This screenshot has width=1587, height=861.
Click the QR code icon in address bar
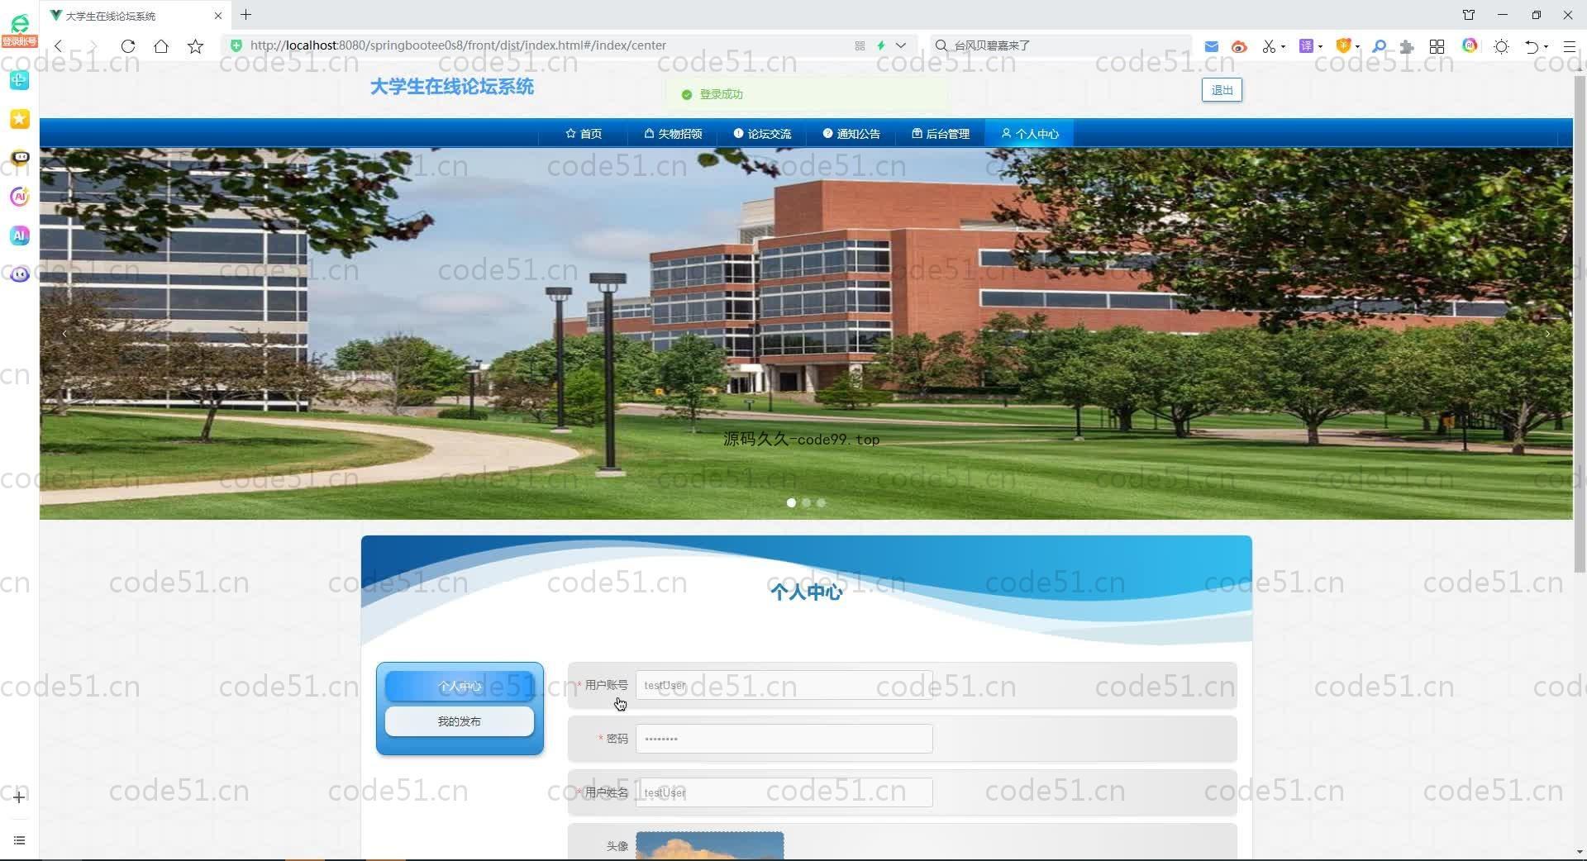pos(860,45)
